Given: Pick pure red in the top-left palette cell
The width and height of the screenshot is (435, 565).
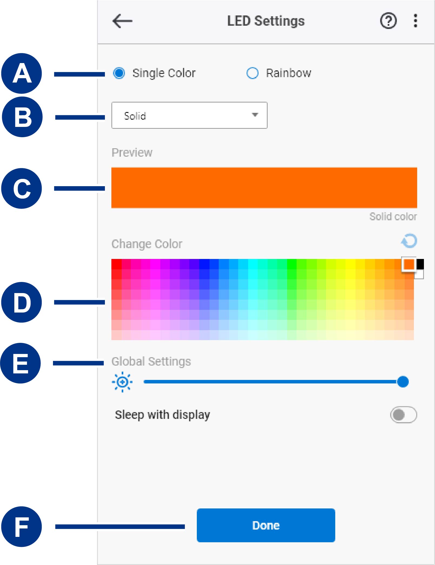Looking at the screenshot, I should pyautogui.click(x=117, y=264).
